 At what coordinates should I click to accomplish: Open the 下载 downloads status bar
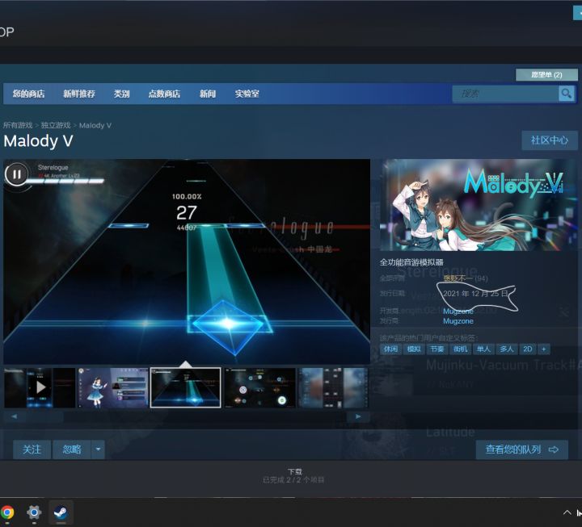(294, 475)
